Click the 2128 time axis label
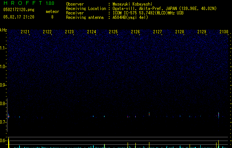232x148 pixels. [180, 32]
